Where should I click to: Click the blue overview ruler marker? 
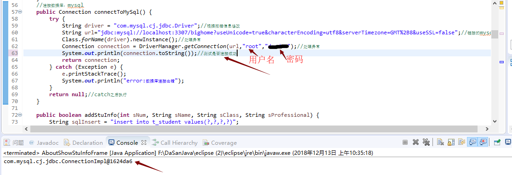(x=502, y=62)
